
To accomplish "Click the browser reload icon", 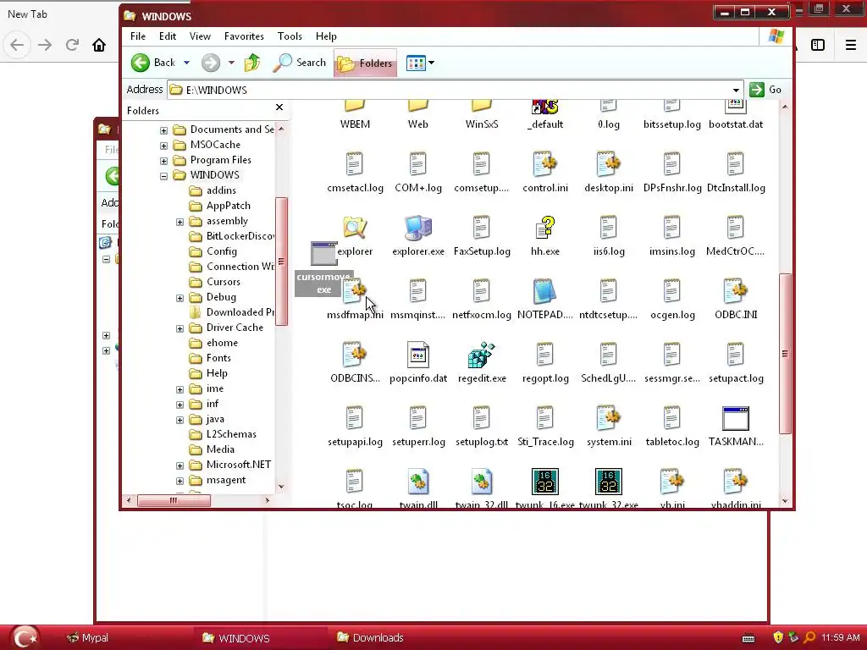I will pos(72,45).
